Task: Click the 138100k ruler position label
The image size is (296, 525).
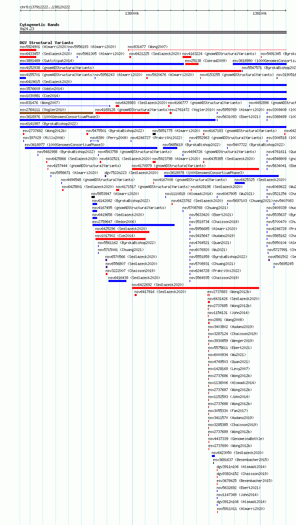Action: 260,13
